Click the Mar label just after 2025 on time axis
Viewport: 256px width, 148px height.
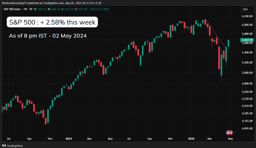click(x=210, y=138)
